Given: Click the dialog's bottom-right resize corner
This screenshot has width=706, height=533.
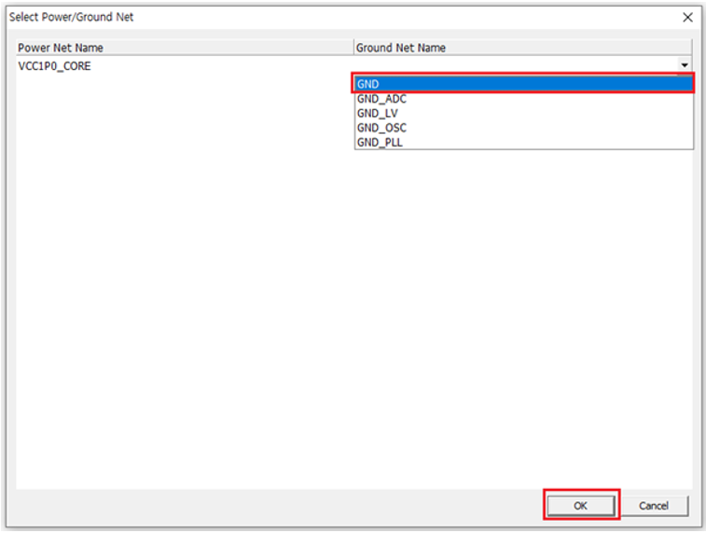Looking at the screenshot, I should (699, 526).
